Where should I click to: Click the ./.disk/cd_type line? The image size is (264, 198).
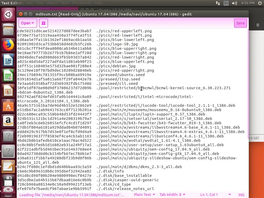point(114,184)
